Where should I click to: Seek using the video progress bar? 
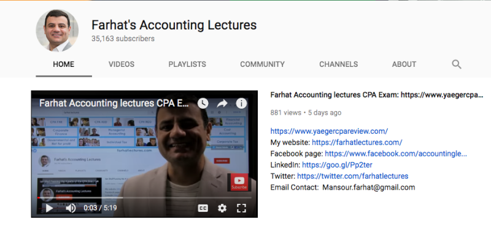coord(144,198)
